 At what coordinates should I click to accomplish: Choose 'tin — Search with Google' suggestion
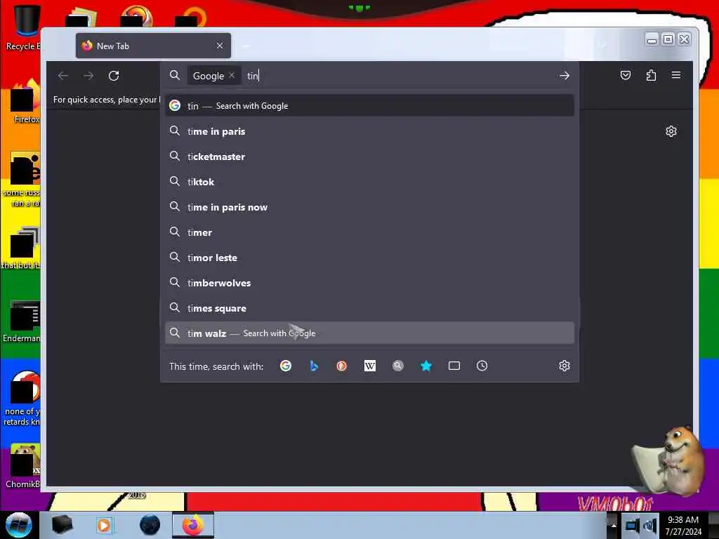369,106
